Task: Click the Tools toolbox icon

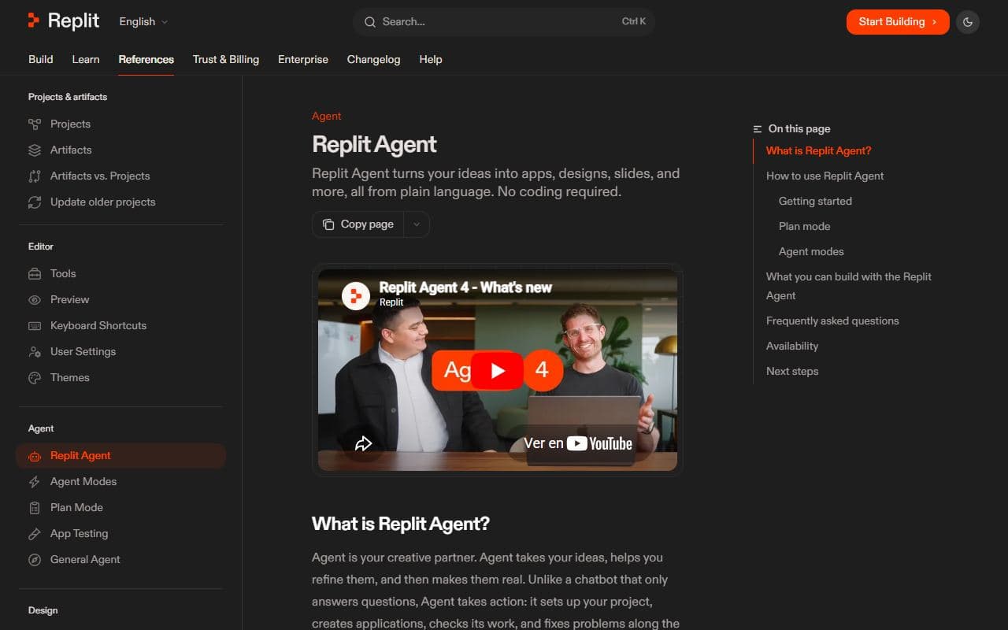Action: [x=35, y=273]
